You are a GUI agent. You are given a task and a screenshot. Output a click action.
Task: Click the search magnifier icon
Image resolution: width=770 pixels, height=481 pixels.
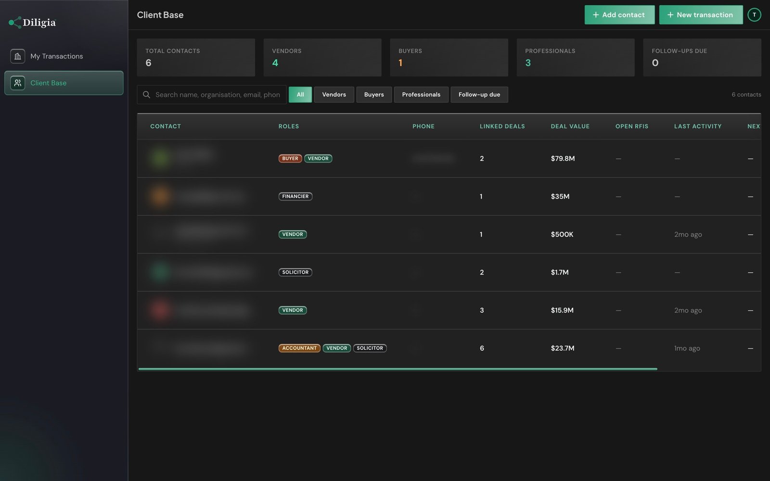[x=146, y=95]
